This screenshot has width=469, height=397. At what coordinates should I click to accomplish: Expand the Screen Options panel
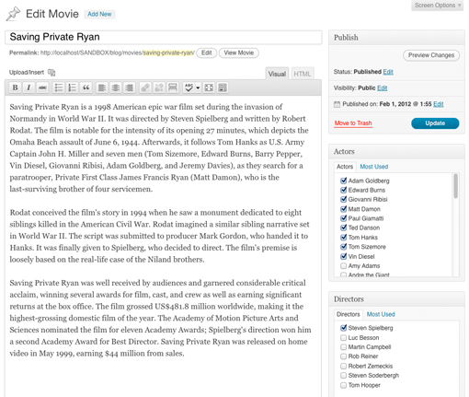pyautogui.click(x=438, y=6)
